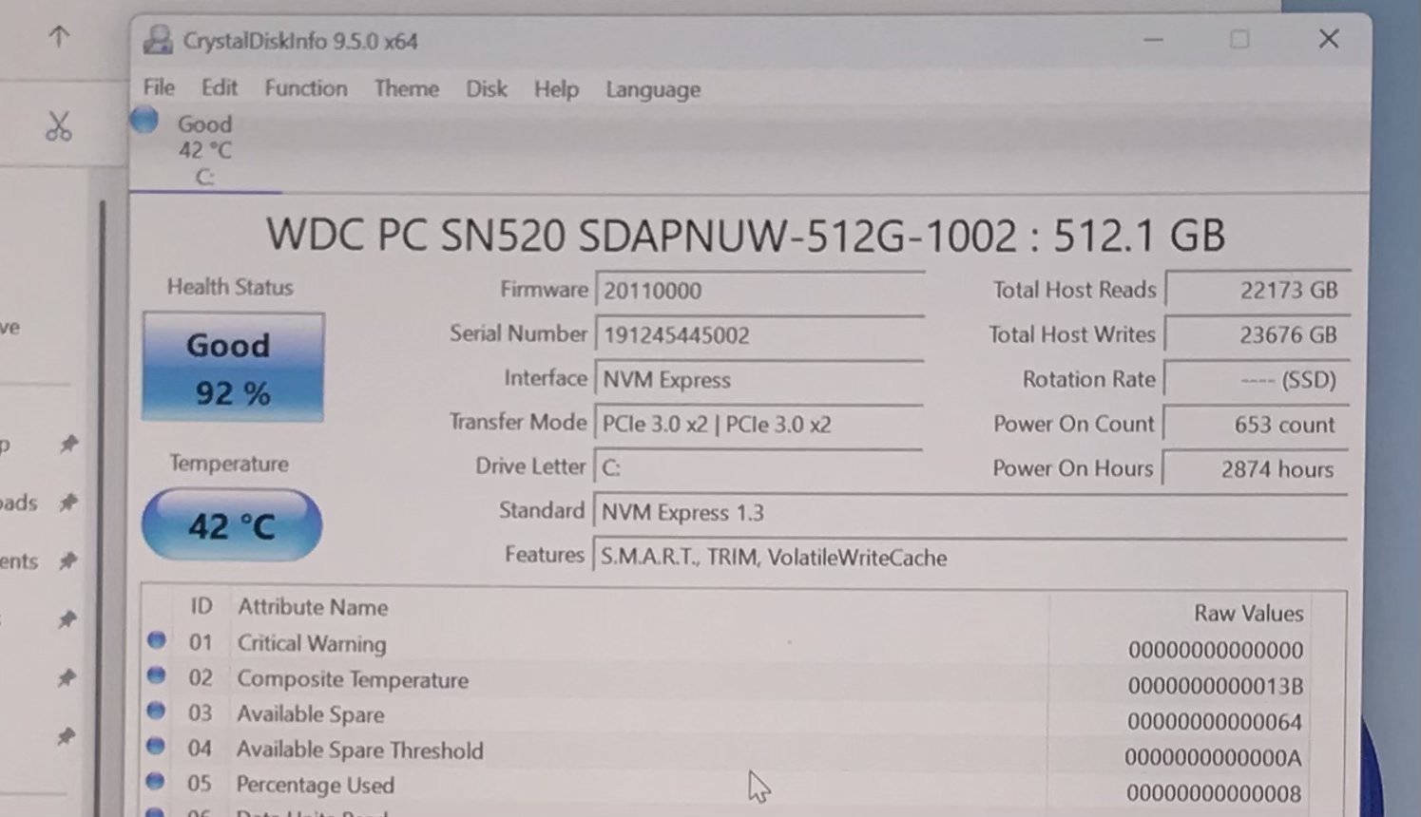This screenshot has width=1421, height=817.
Task: Click the Up arrow in the Explorer window
Action: point(59,37)
